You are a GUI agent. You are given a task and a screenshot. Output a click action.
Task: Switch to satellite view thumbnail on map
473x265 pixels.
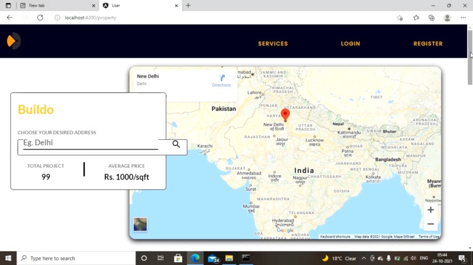[140, 225]
